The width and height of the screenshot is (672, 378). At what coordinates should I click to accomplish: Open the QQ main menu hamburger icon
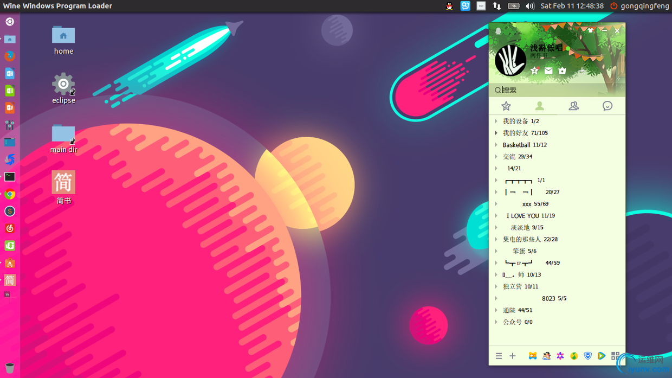(499, 356)
